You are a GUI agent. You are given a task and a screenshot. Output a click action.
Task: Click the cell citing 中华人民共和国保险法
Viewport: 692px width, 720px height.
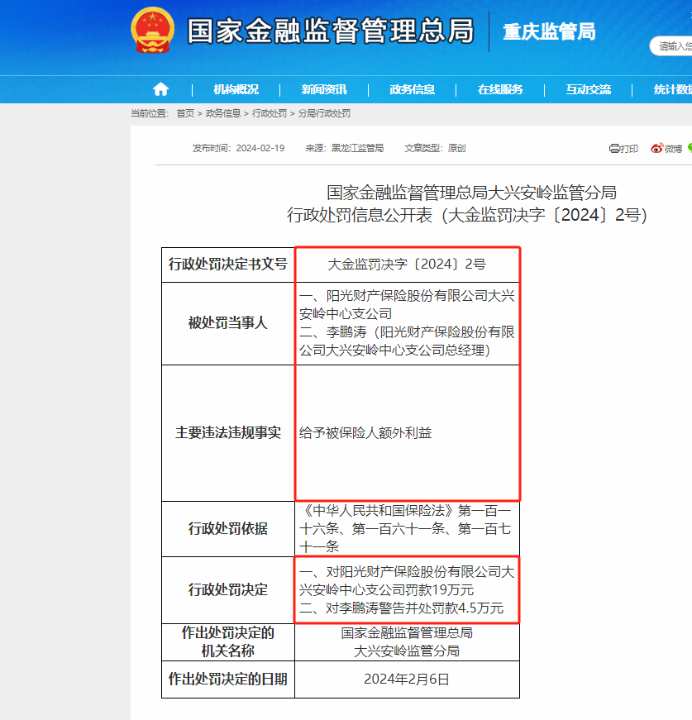(407, 528)
